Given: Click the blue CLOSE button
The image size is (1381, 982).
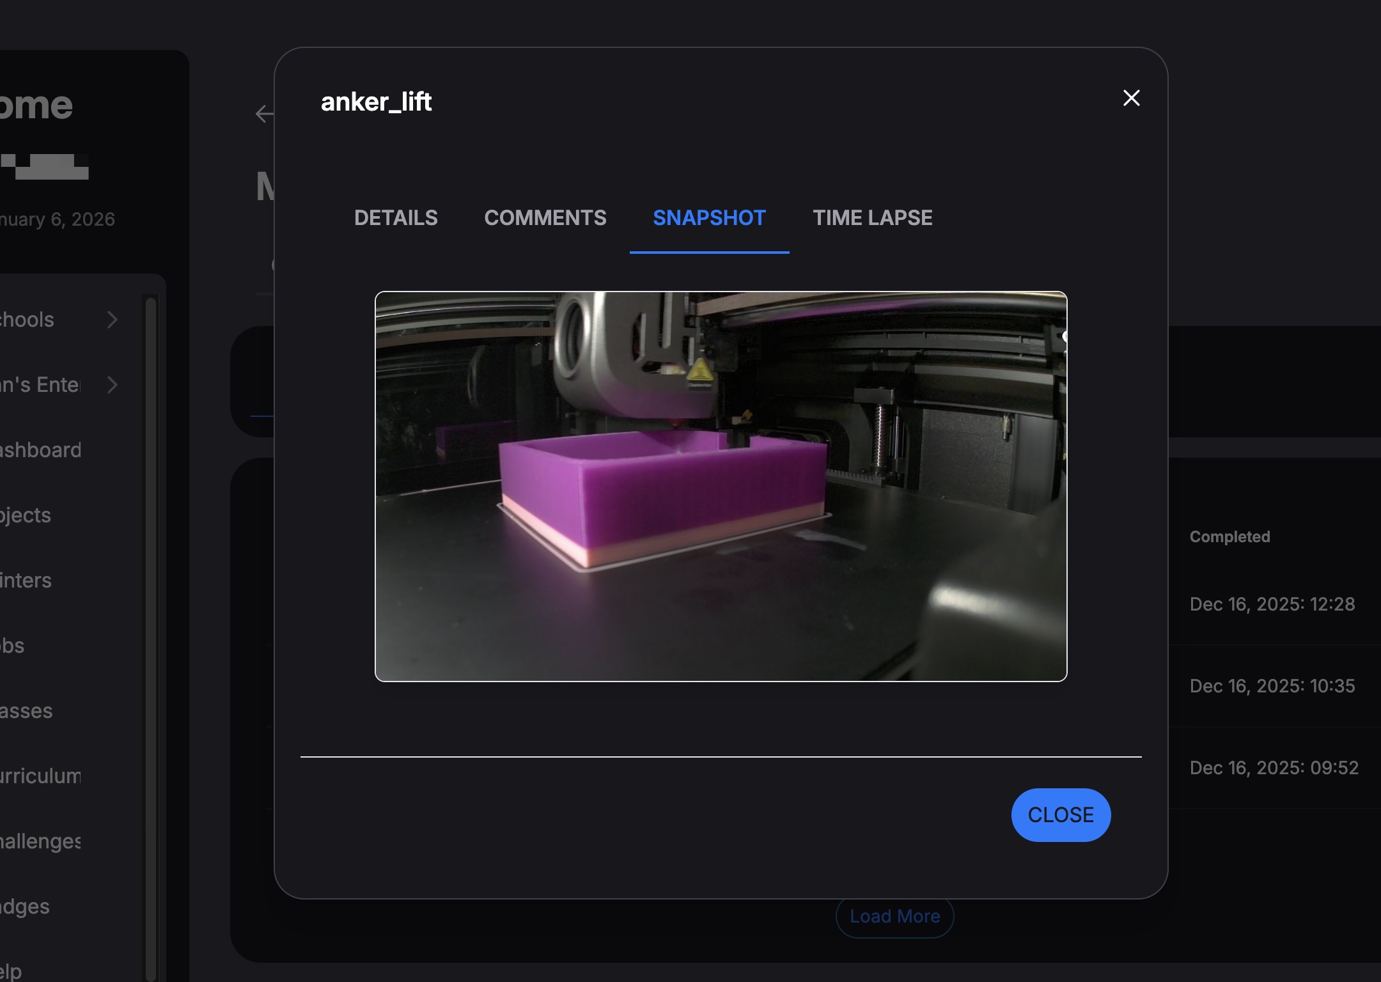Looking at the screenshot, I should pyautogui.click(x=1061, y=814).
